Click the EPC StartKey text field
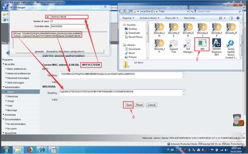The height and width of the screenshot is (154, 248). [121, 75]
